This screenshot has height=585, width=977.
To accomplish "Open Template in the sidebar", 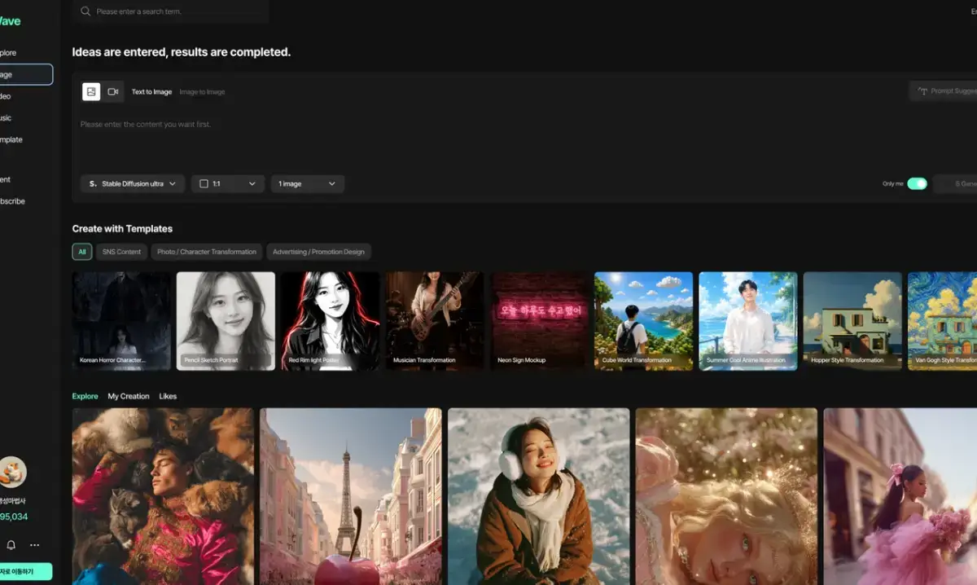I will 11,139.
